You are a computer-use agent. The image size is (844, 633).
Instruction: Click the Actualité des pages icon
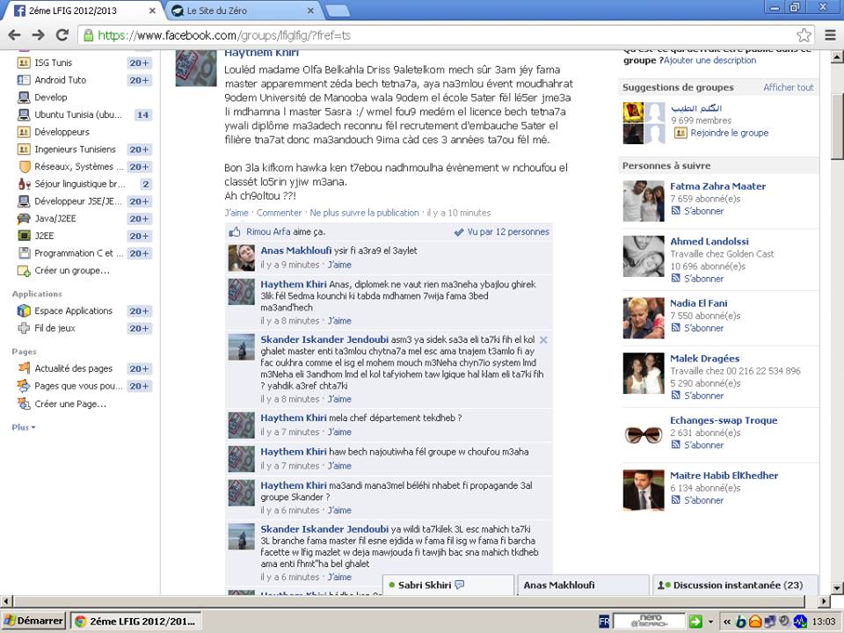(x=24, y=368)
